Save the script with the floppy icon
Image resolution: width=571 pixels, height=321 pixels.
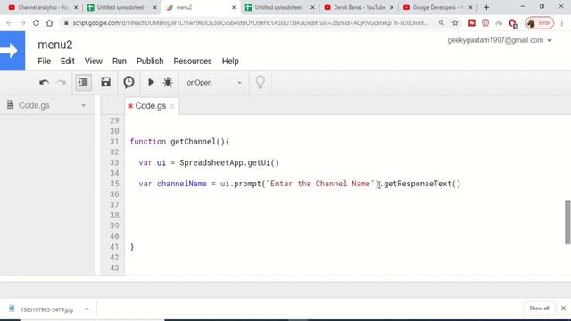pos(105,82)
